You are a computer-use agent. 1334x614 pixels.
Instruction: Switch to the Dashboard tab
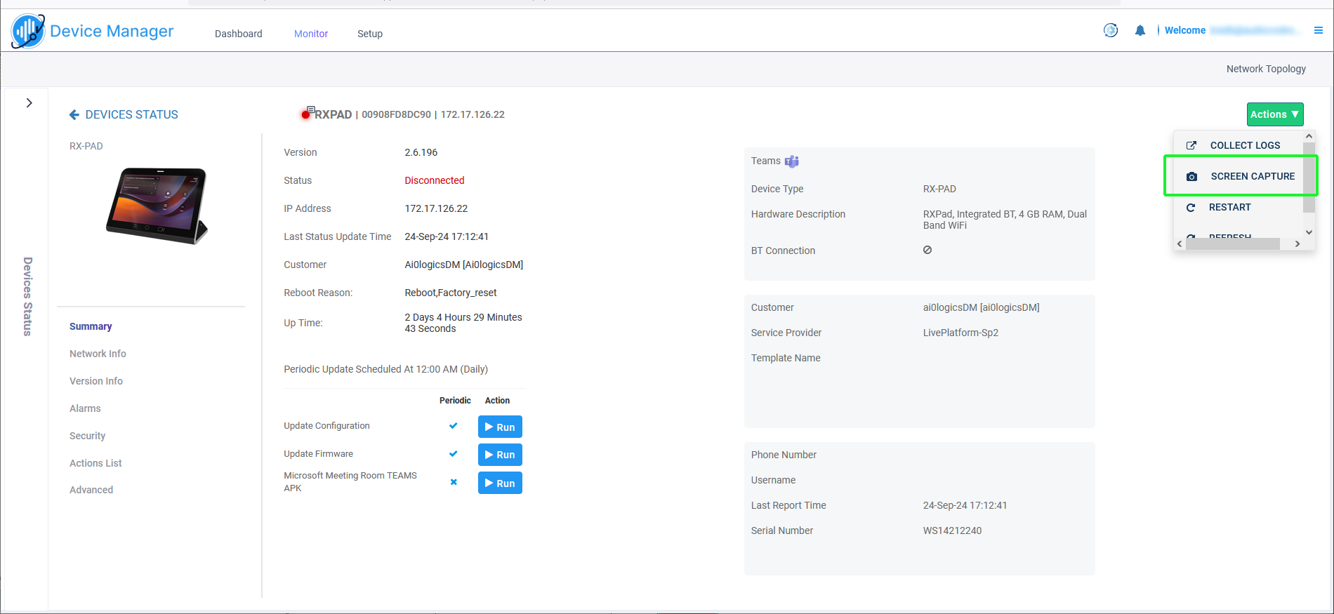238,34
